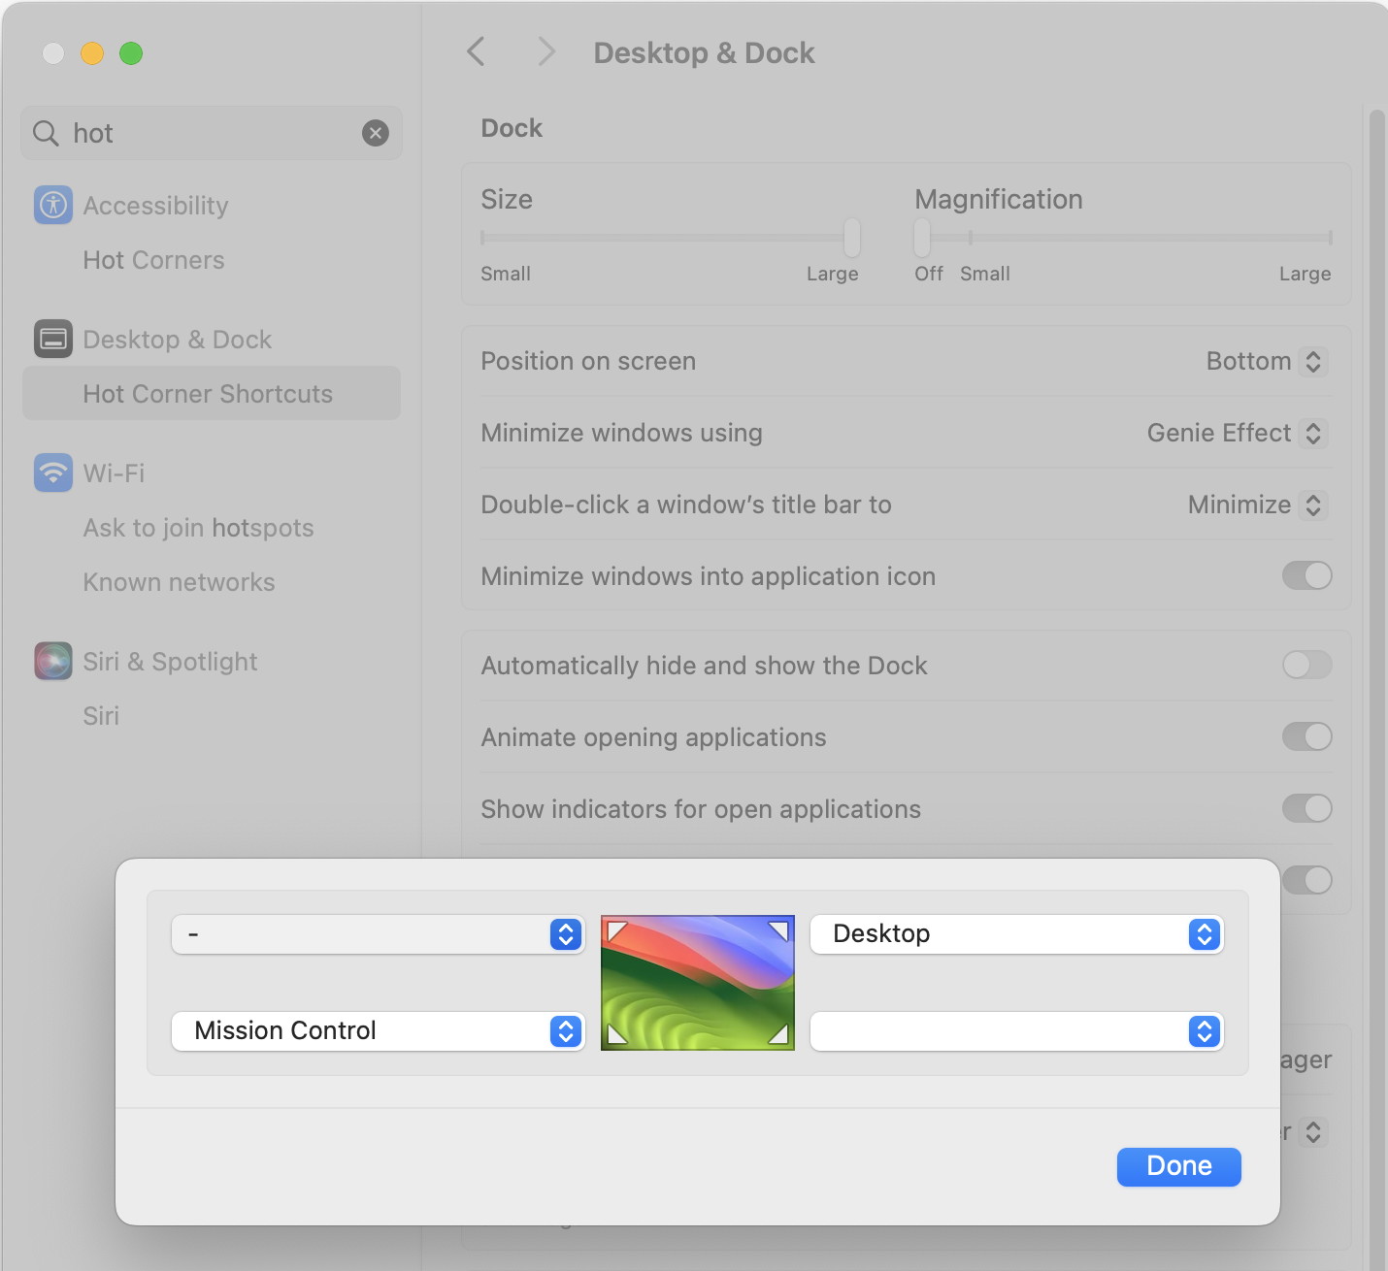This screenshot has width=1388, height=1271.
Task: Go back with the left chevron
Action: tap(476, 52)
